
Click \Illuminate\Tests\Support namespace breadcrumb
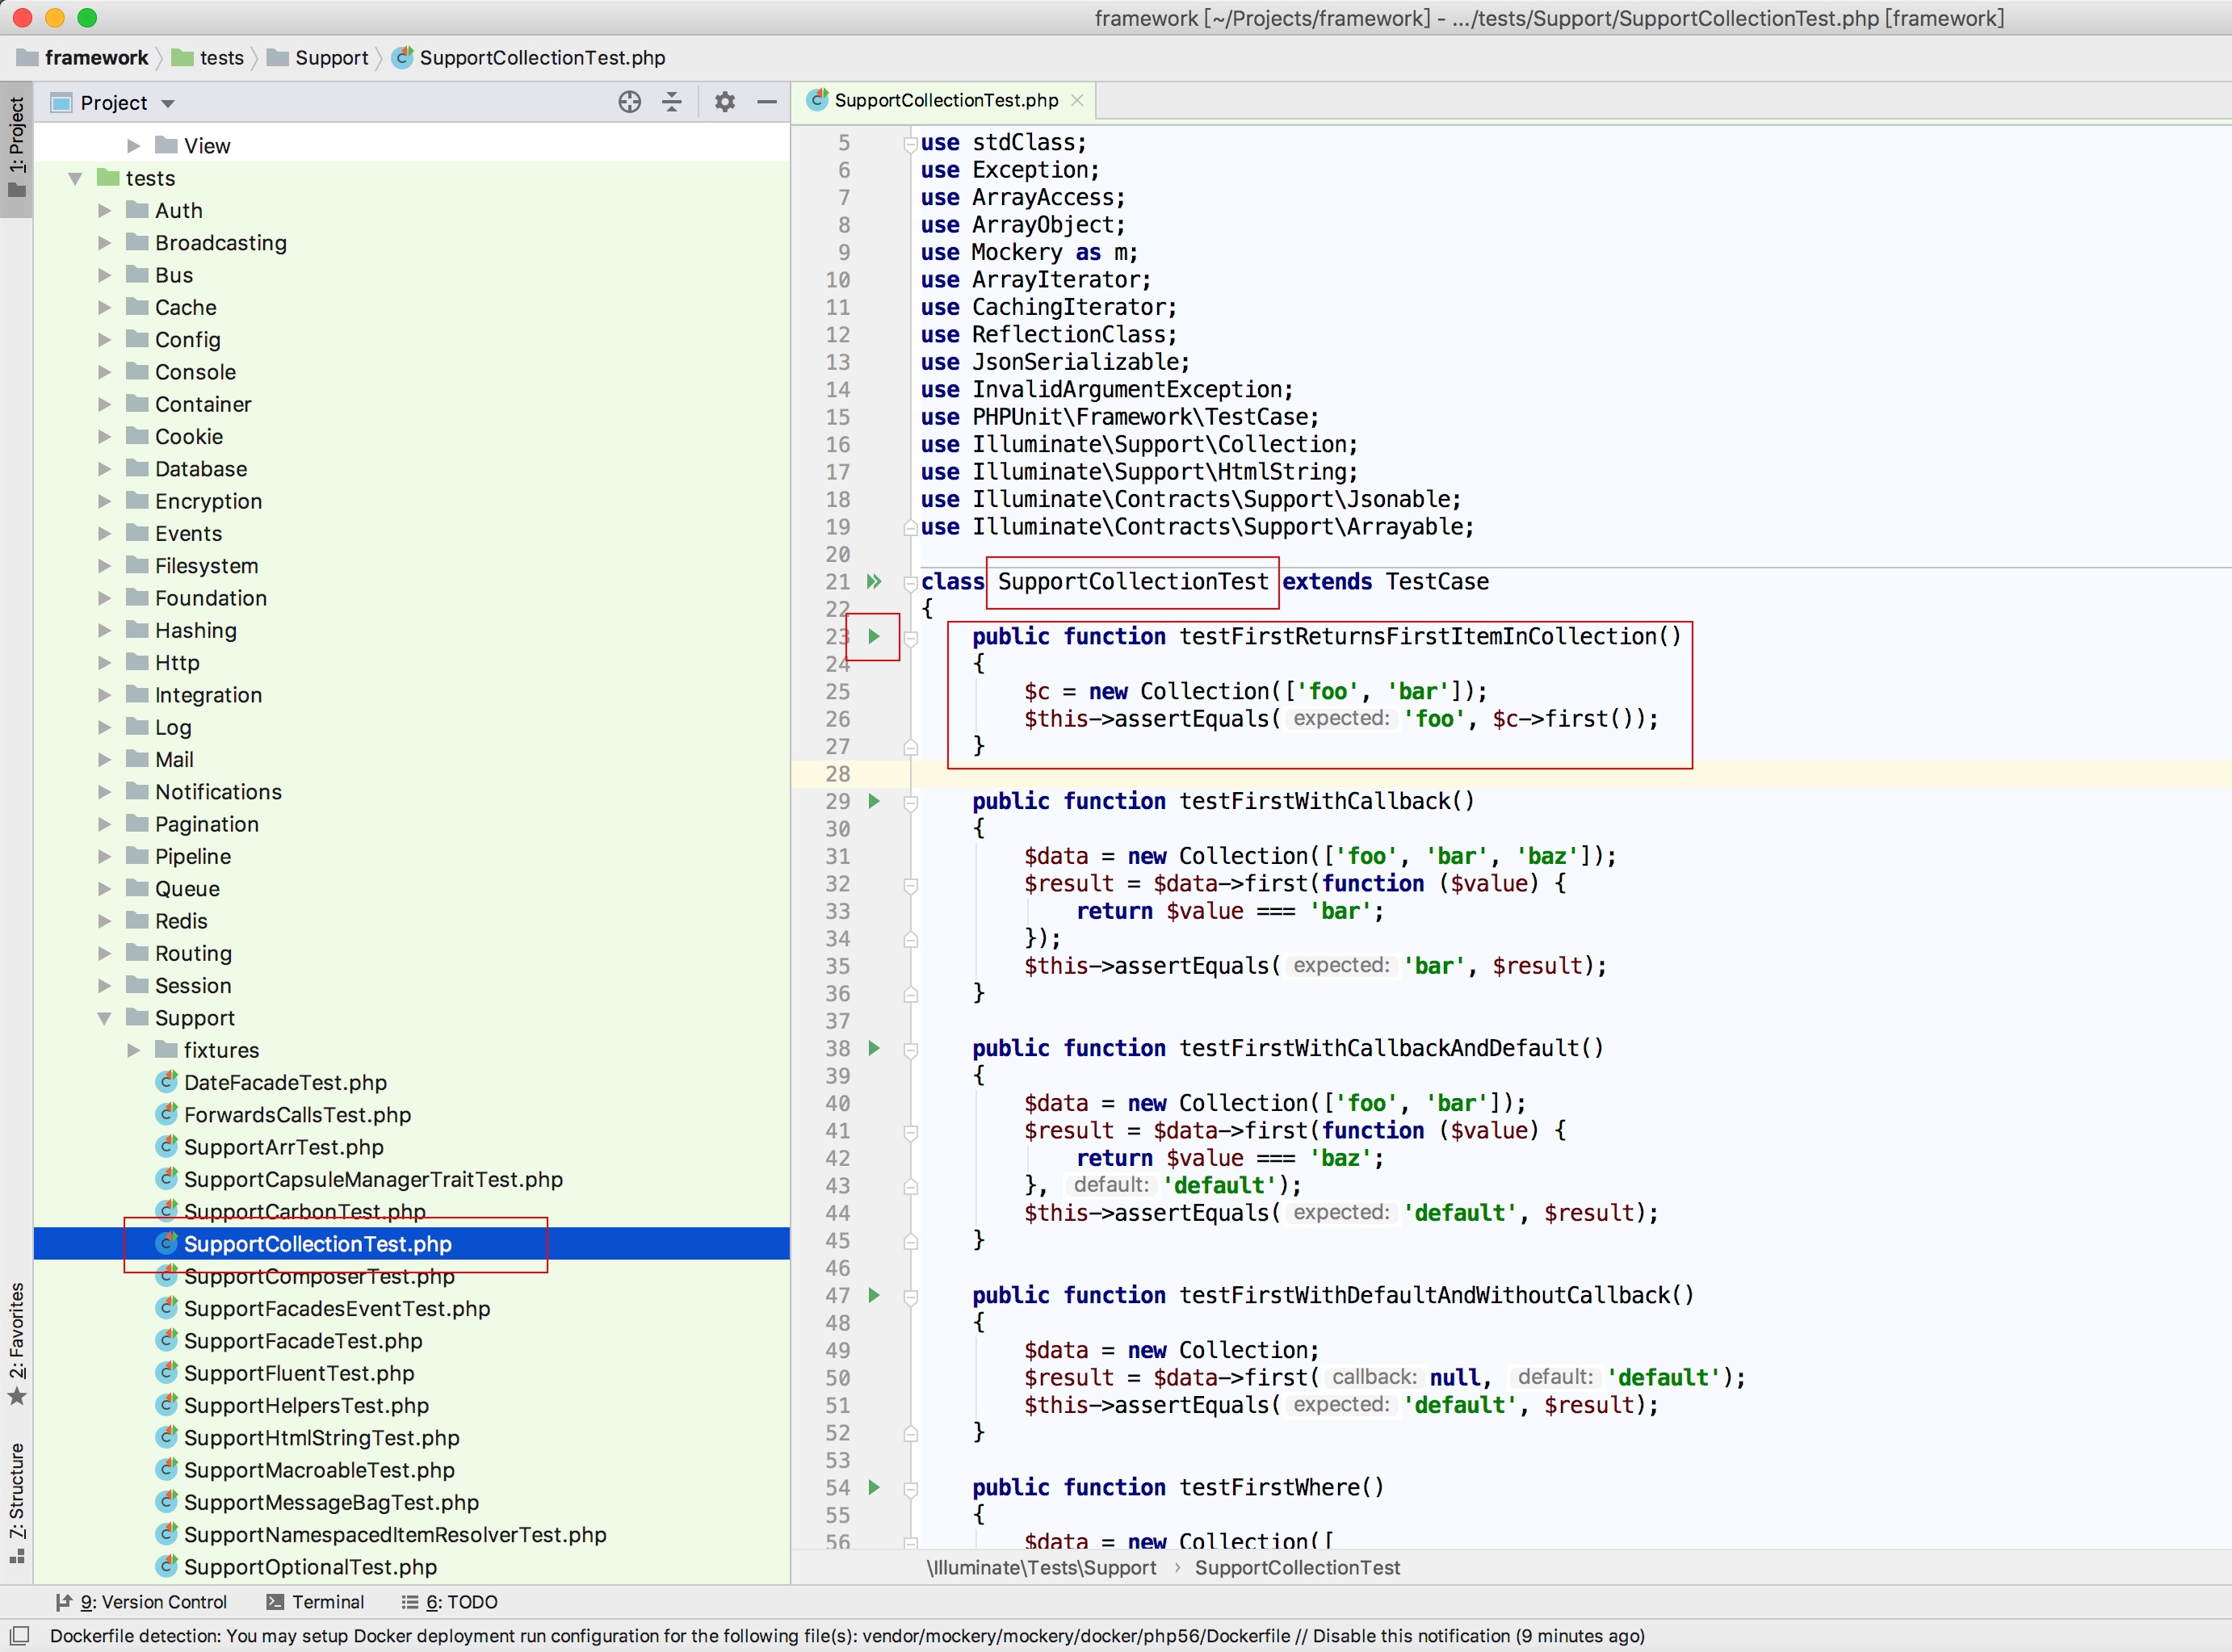pyautogui.click(x=1041, y=1567)
